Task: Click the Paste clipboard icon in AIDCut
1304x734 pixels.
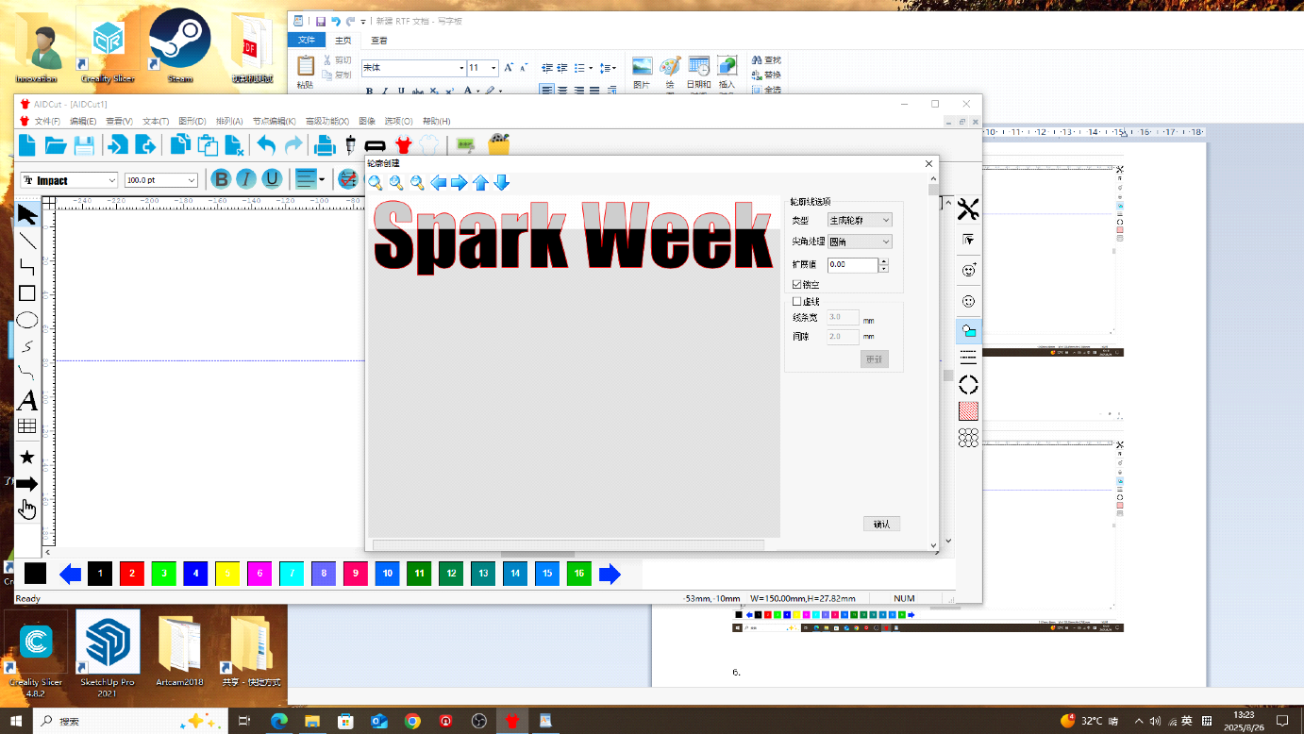Action: [x=208, y=145]
